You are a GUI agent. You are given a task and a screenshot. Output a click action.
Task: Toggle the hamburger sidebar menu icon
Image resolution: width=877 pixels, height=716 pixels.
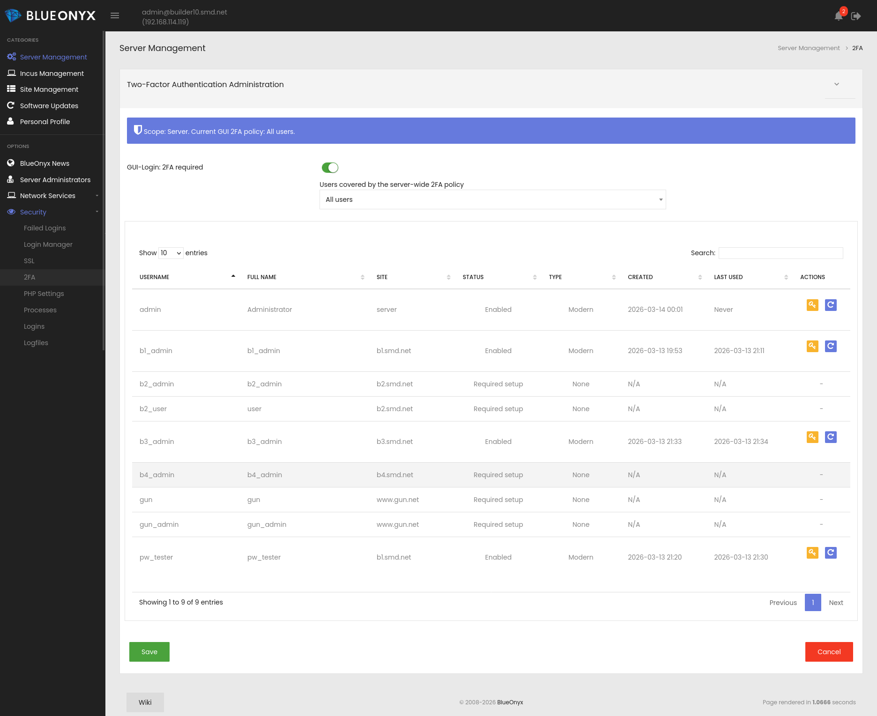(x=115, y=15)
